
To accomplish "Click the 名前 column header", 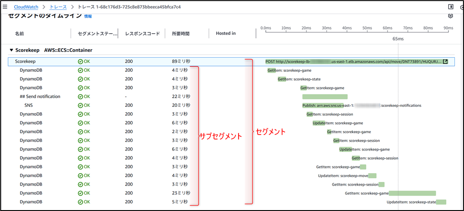I will (x=20, y=34).
